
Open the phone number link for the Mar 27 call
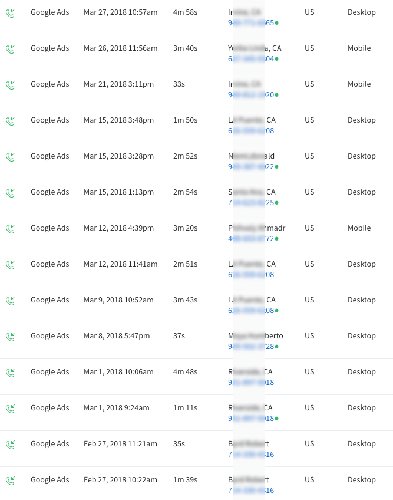[251, 23]
